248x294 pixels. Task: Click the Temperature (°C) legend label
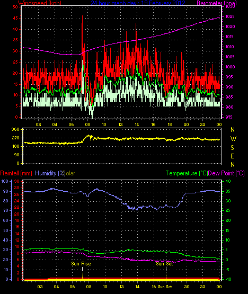(x=187, y=173)
